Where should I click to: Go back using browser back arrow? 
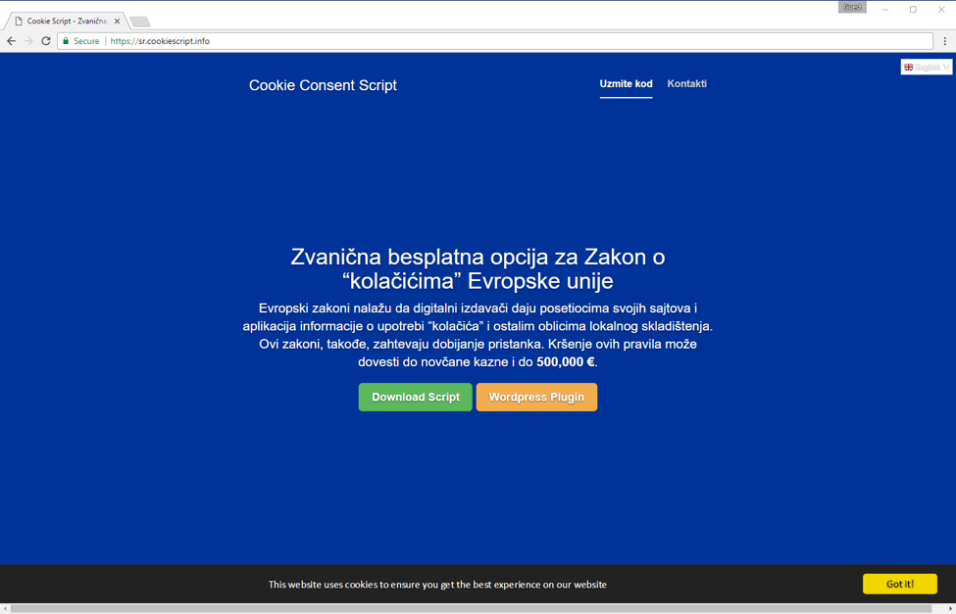click(11, 41)
